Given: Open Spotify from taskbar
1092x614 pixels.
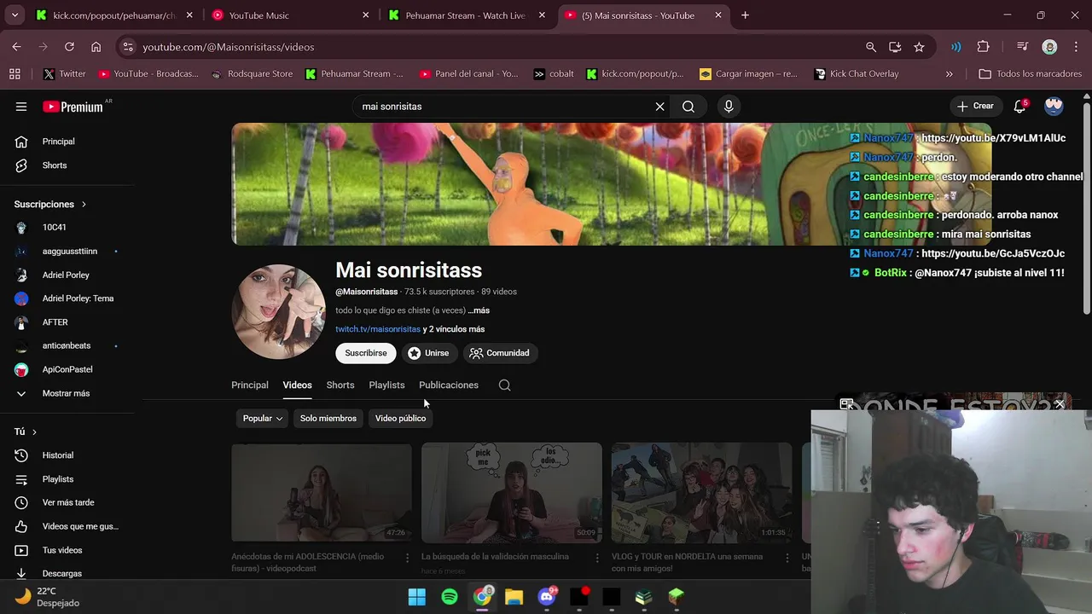Looking at the screenshot, I should (450, 597).
